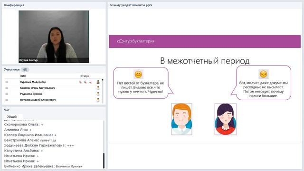
Task: Click the file title почему уходят клиенты.pptx
Action: (x=131, y=5)
